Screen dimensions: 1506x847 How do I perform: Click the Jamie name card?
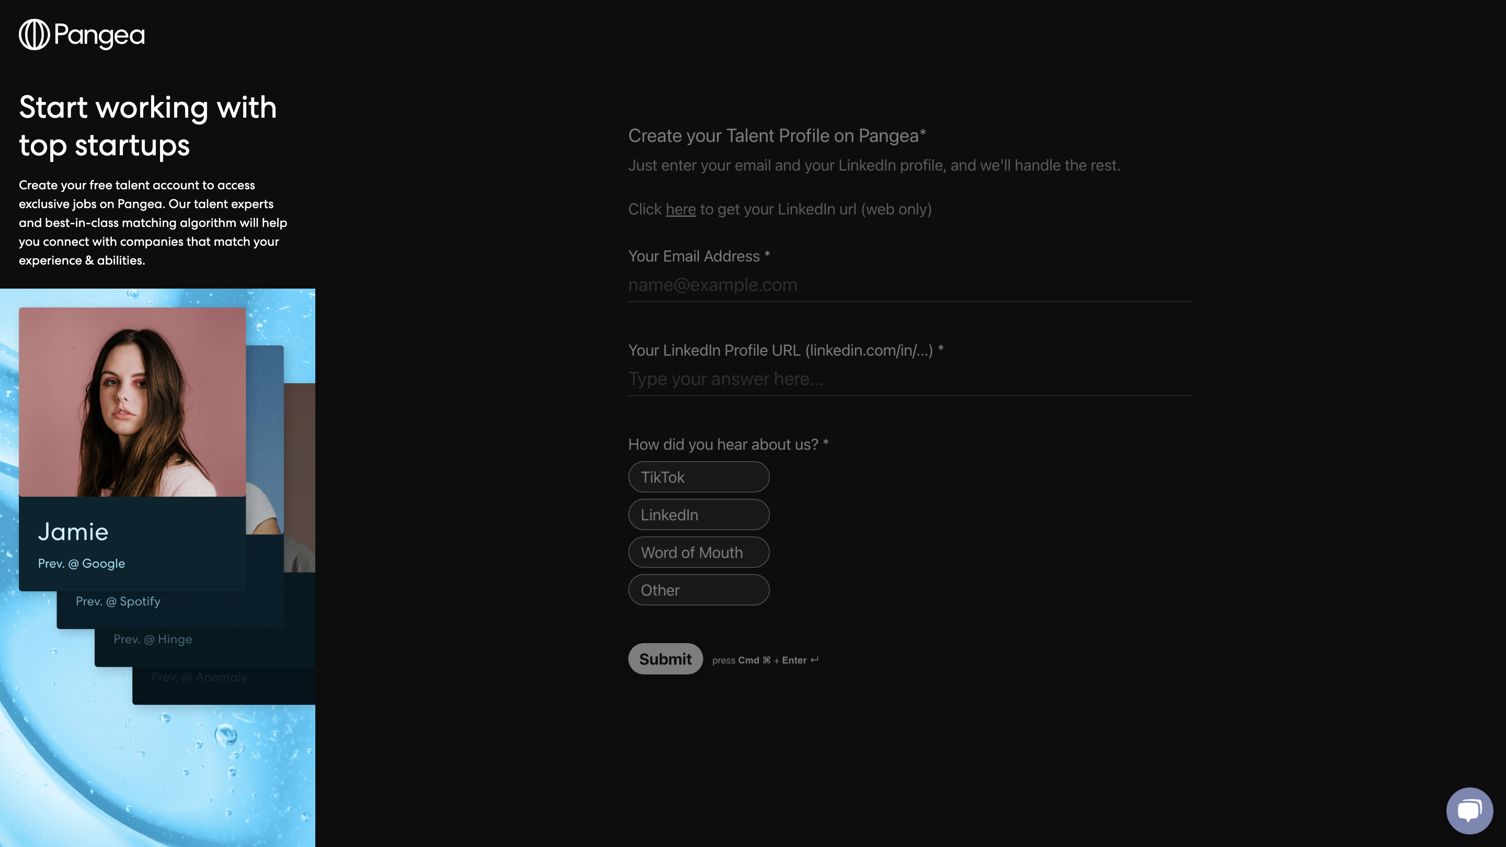73,532
